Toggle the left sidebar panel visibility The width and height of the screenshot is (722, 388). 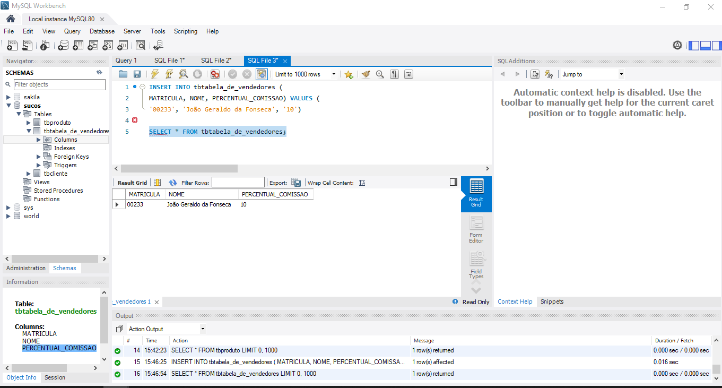(694, 46)
